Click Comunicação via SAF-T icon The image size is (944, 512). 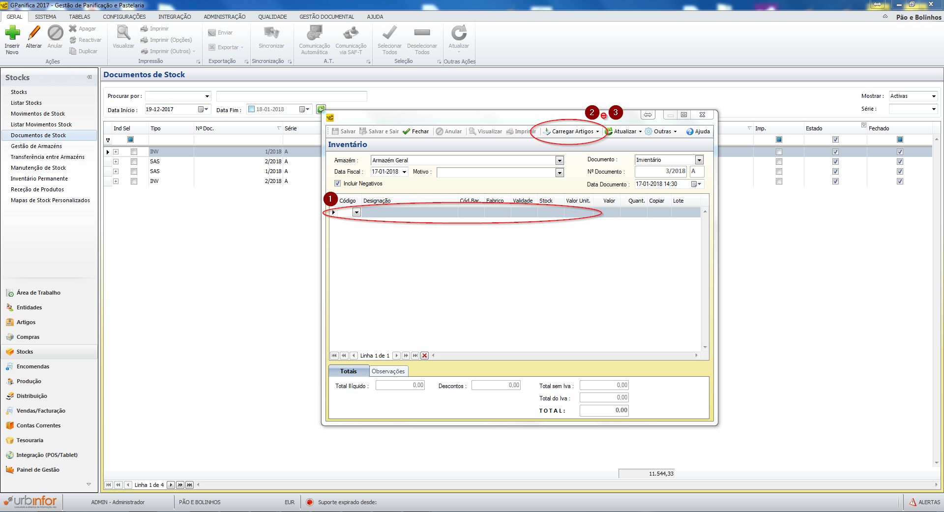click(351, 33)
